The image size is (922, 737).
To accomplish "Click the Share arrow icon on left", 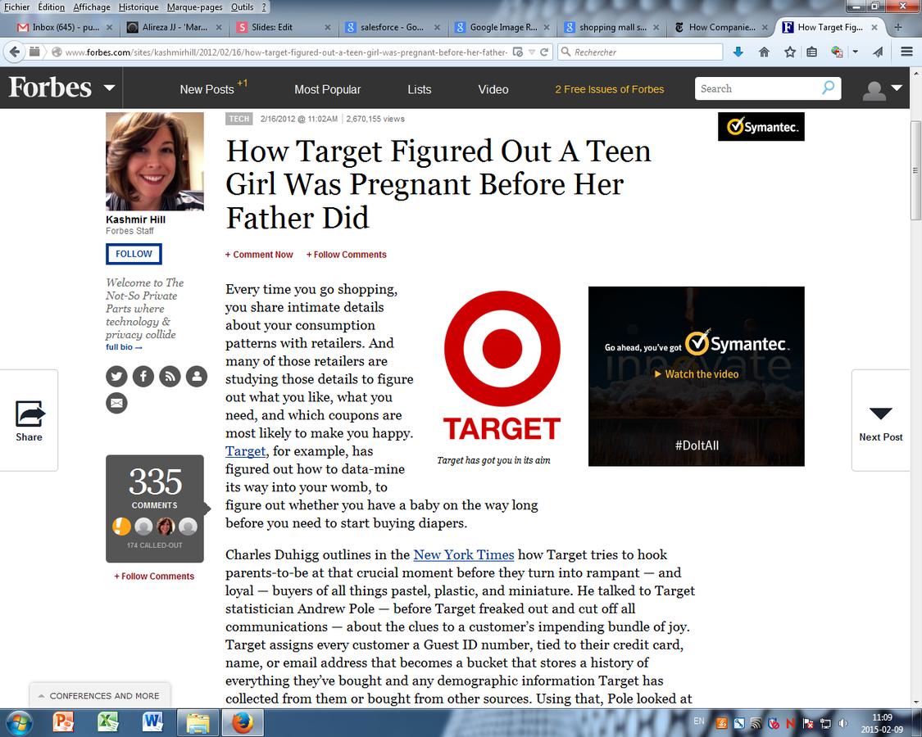I will point(30,414).
